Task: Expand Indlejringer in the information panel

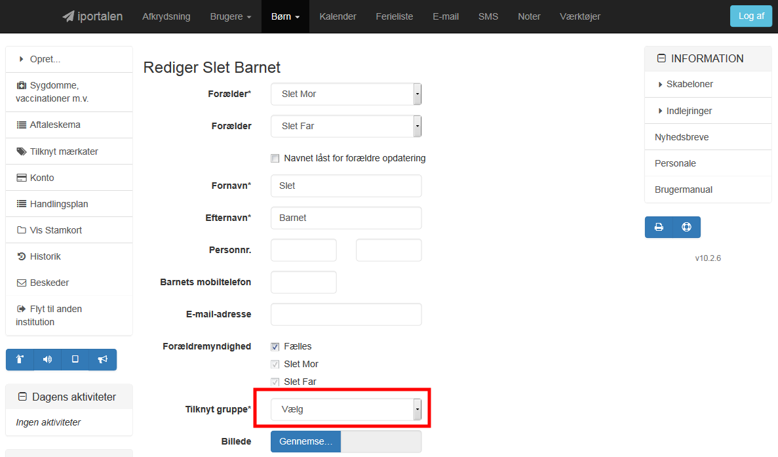Action: click(708, 111)
